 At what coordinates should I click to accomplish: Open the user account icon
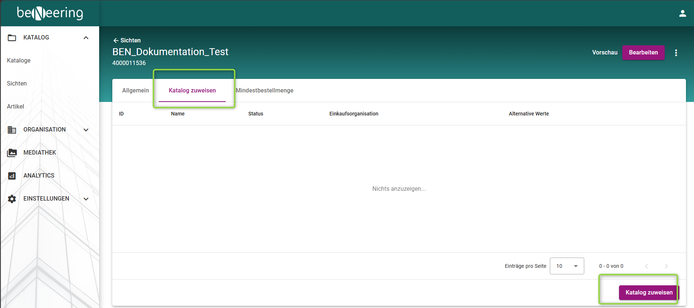[682, 14]
